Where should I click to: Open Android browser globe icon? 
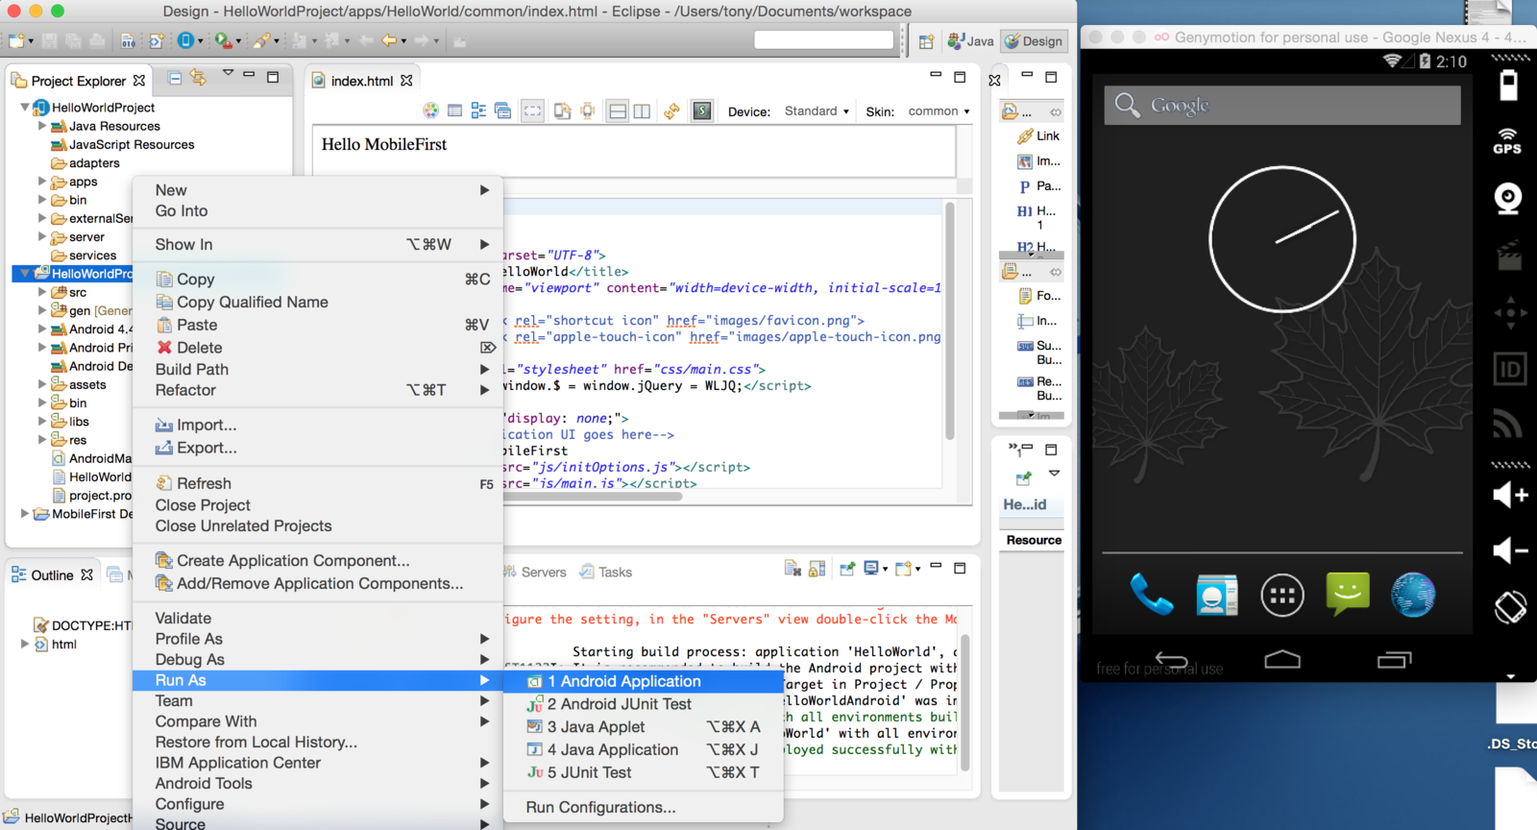click(1413, 595)
